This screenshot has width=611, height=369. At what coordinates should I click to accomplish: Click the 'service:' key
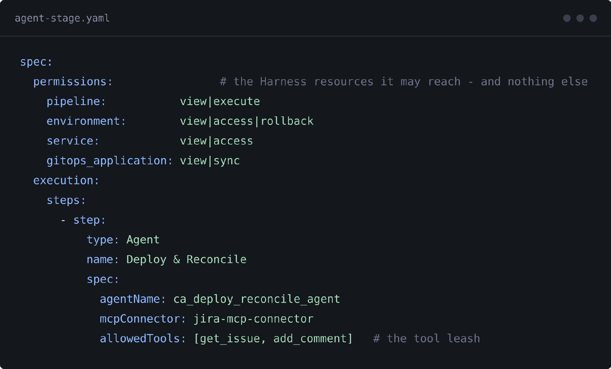[73, 141]
